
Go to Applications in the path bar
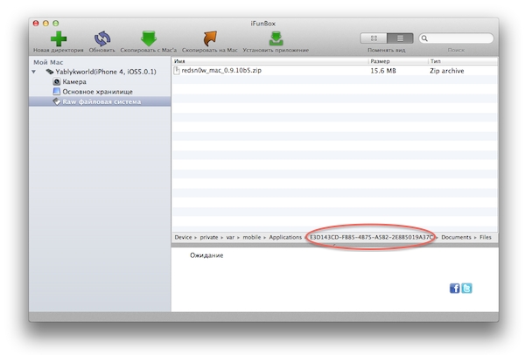click(x=285, y=237)
